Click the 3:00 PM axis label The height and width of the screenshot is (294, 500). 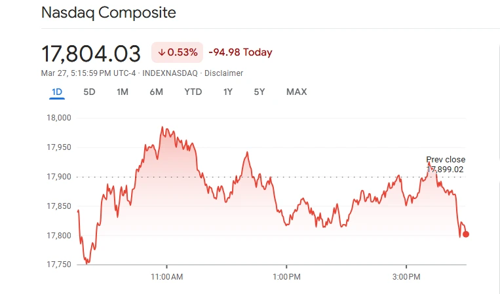pos(406,277)
